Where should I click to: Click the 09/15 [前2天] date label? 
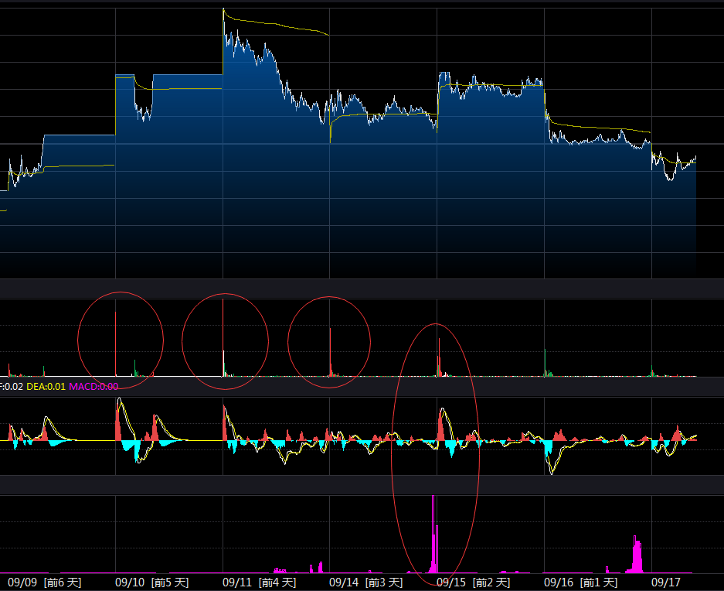coord(474,582)
